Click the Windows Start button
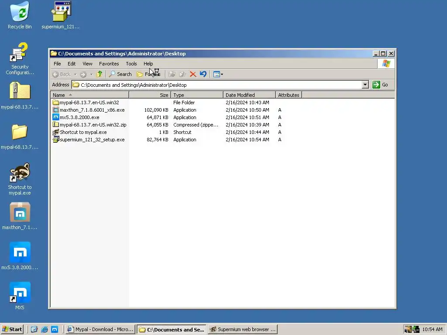This screenshot has width=447, height=335. pos(12,329)
